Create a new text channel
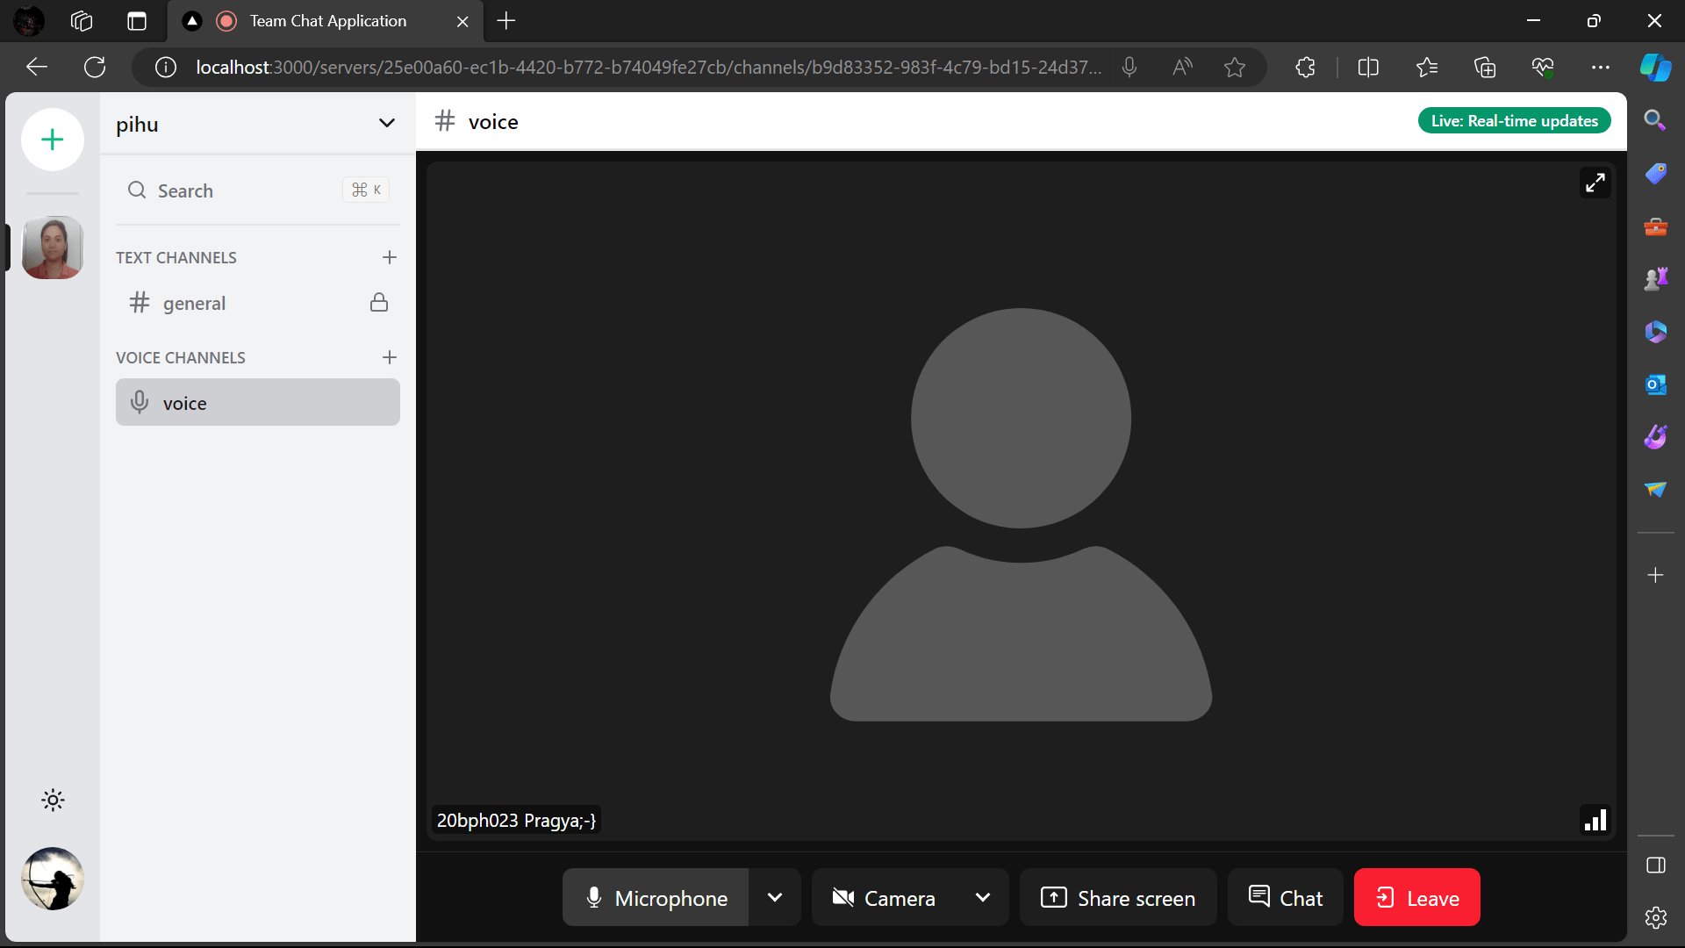The height and width of the screenshot is (948, 1685). tap(390, 257)
